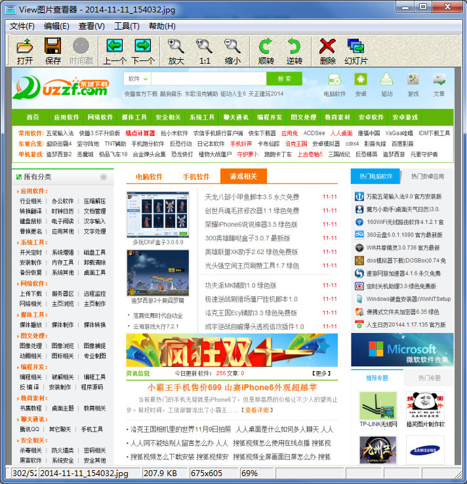Click the 游戏 game icon in the page header
The width and height of the screenshot is (467, 484).
(x=413, y=79)
